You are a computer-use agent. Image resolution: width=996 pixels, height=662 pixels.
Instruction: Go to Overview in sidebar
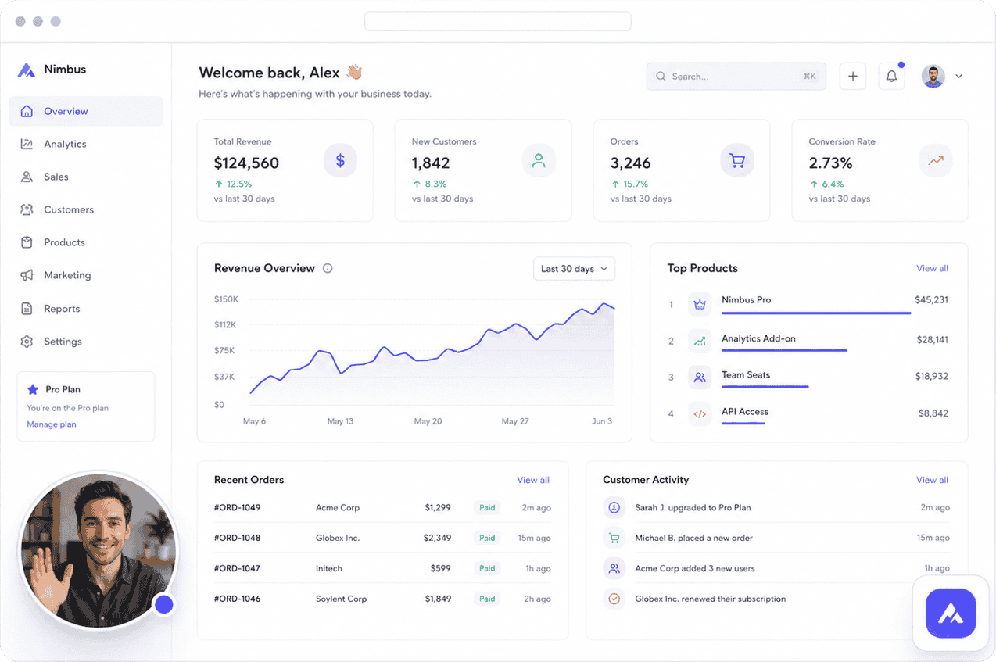pyautogui.click(x=86, y=111)
